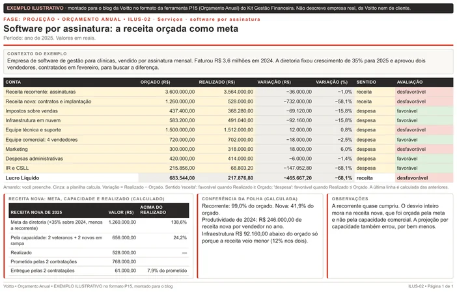This screenshot has height=292, width=457.
Task: Click the 'Produtividade de 2024' sentence
Action: click(252, 223)
